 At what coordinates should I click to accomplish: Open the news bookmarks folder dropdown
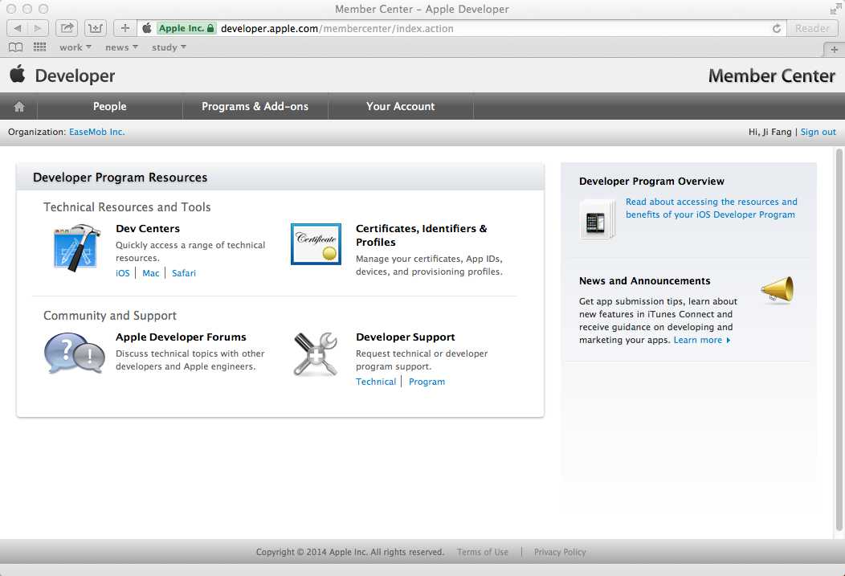point(122,47)
